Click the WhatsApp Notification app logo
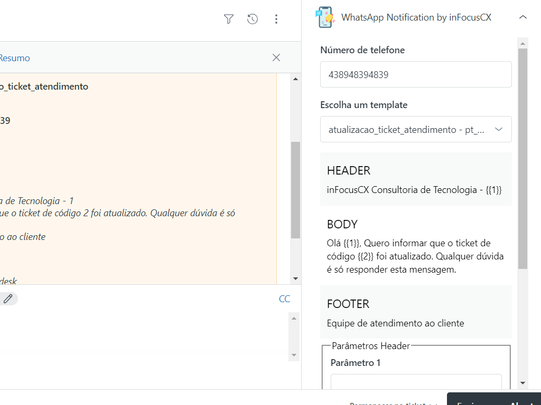541x405 pixels. [x=324, y=17]
